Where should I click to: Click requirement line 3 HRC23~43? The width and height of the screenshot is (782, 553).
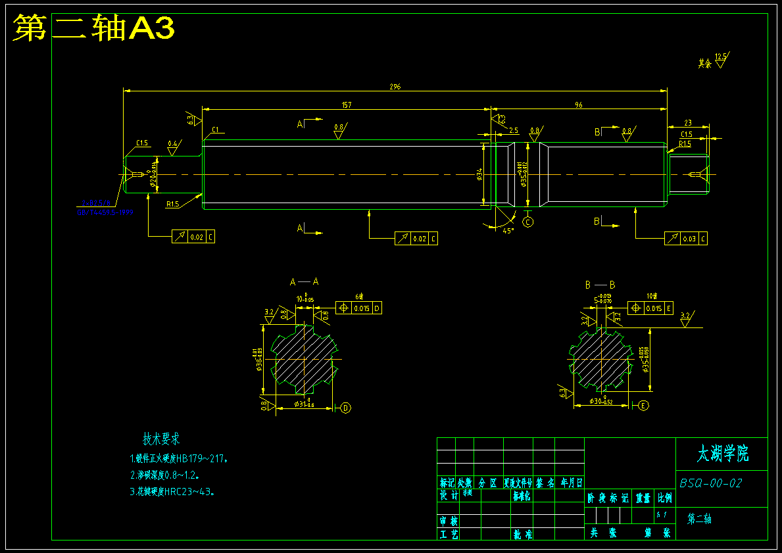pyautogui.click(x=172, y=492)
